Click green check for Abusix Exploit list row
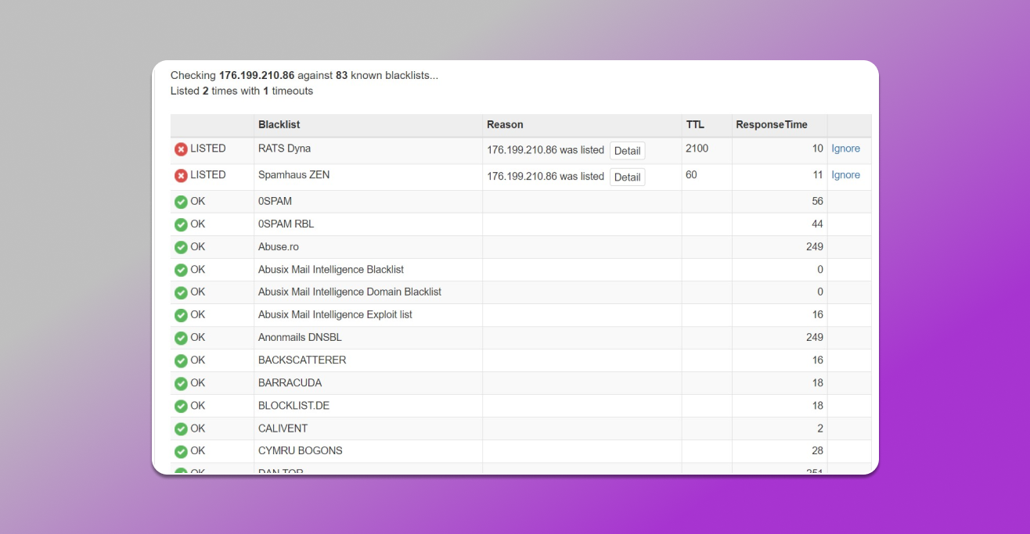This screenshot has height=534, width=1030. click(x=181, y=315)
